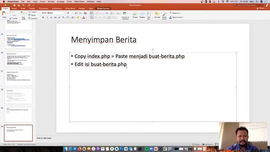
Task: Open the font color dropdown arrow
Action: point(86,18)
